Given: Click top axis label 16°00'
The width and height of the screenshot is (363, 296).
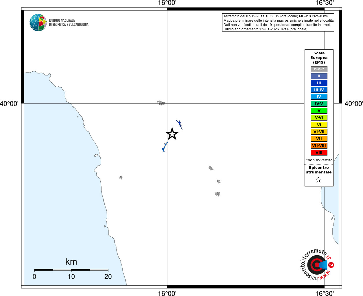Looking at the screenshot, I should [167, 3].
